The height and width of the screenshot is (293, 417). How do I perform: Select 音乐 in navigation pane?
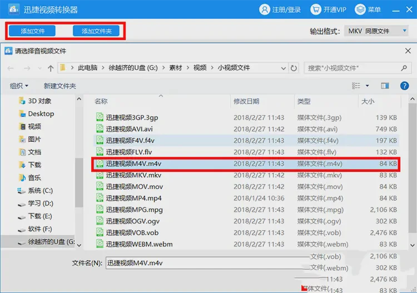(34, 178)
